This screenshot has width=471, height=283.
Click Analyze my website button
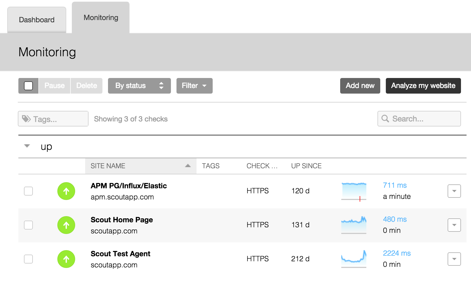(423, 86)
